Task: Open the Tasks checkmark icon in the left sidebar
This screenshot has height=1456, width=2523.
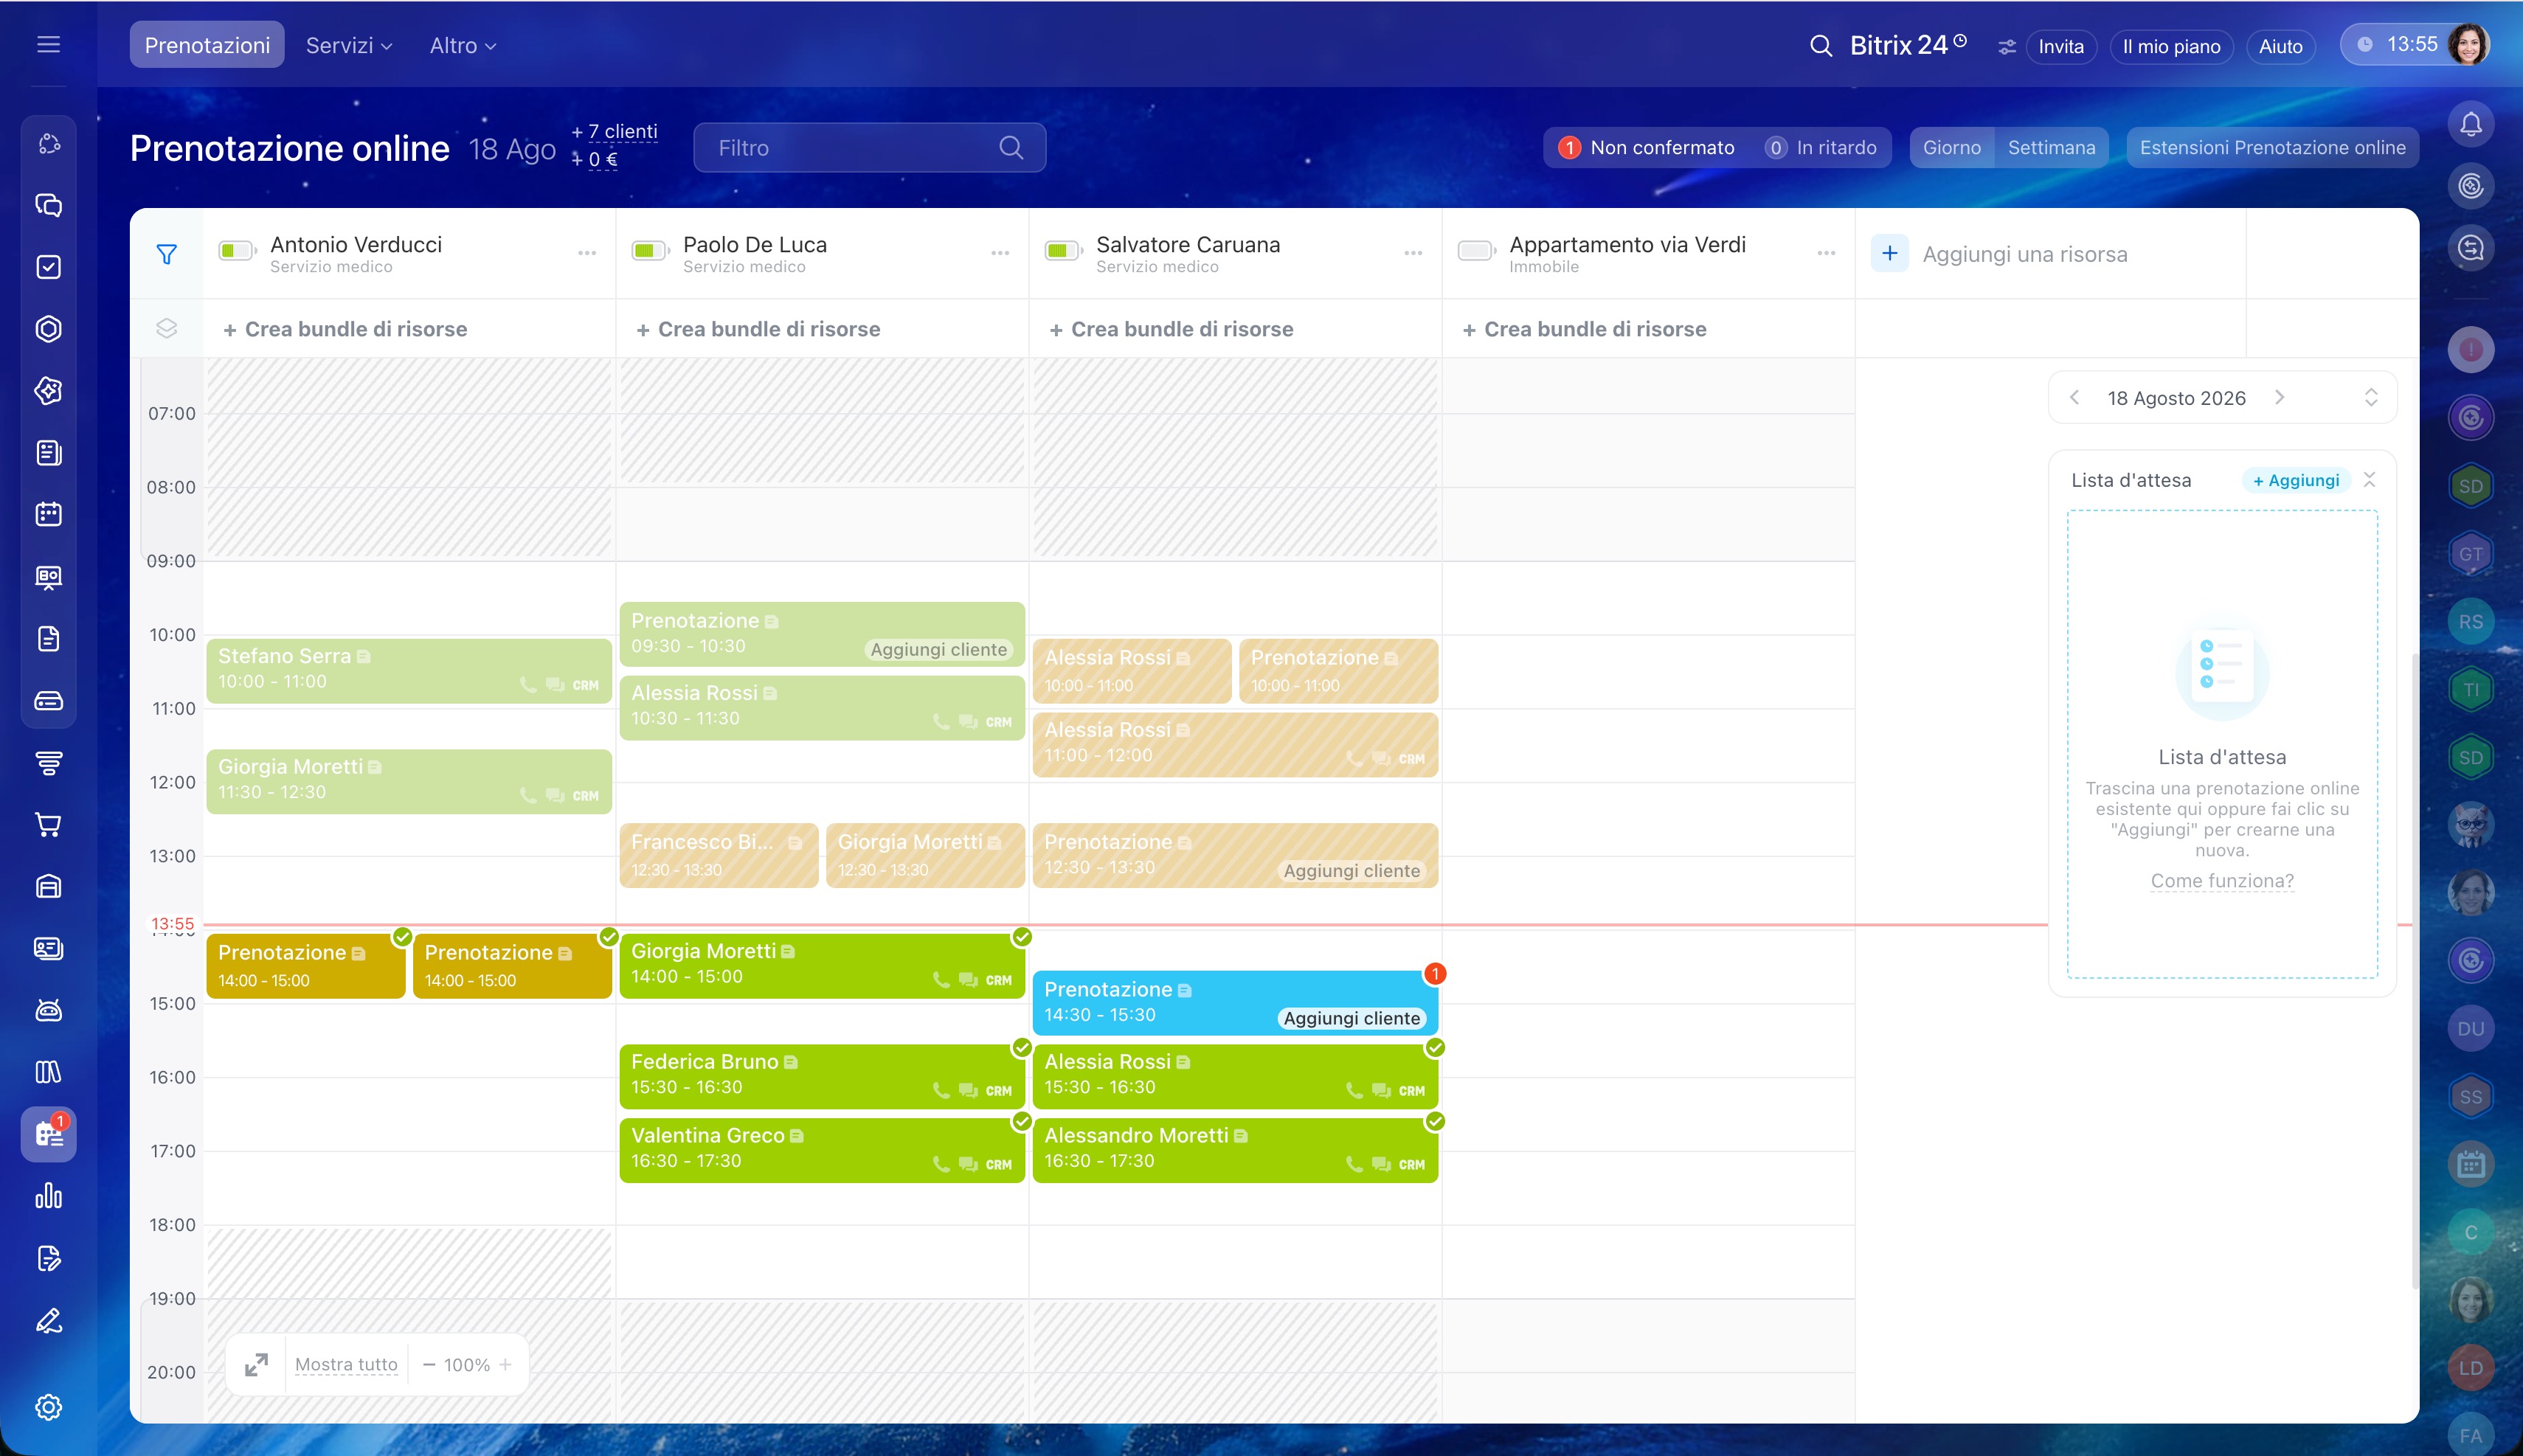Action: [x=48, y=267]
